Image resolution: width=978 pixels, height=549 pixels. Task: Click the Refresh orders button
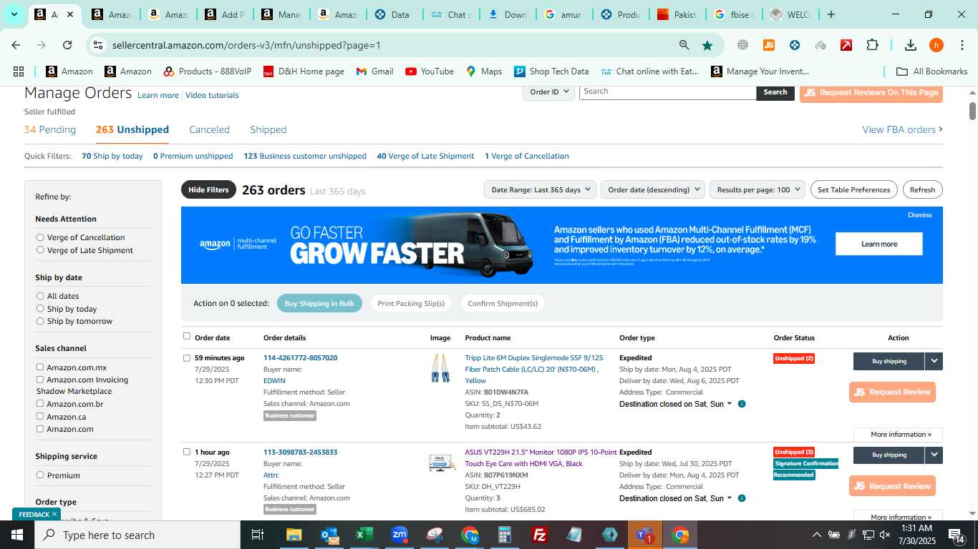[922, 189]
